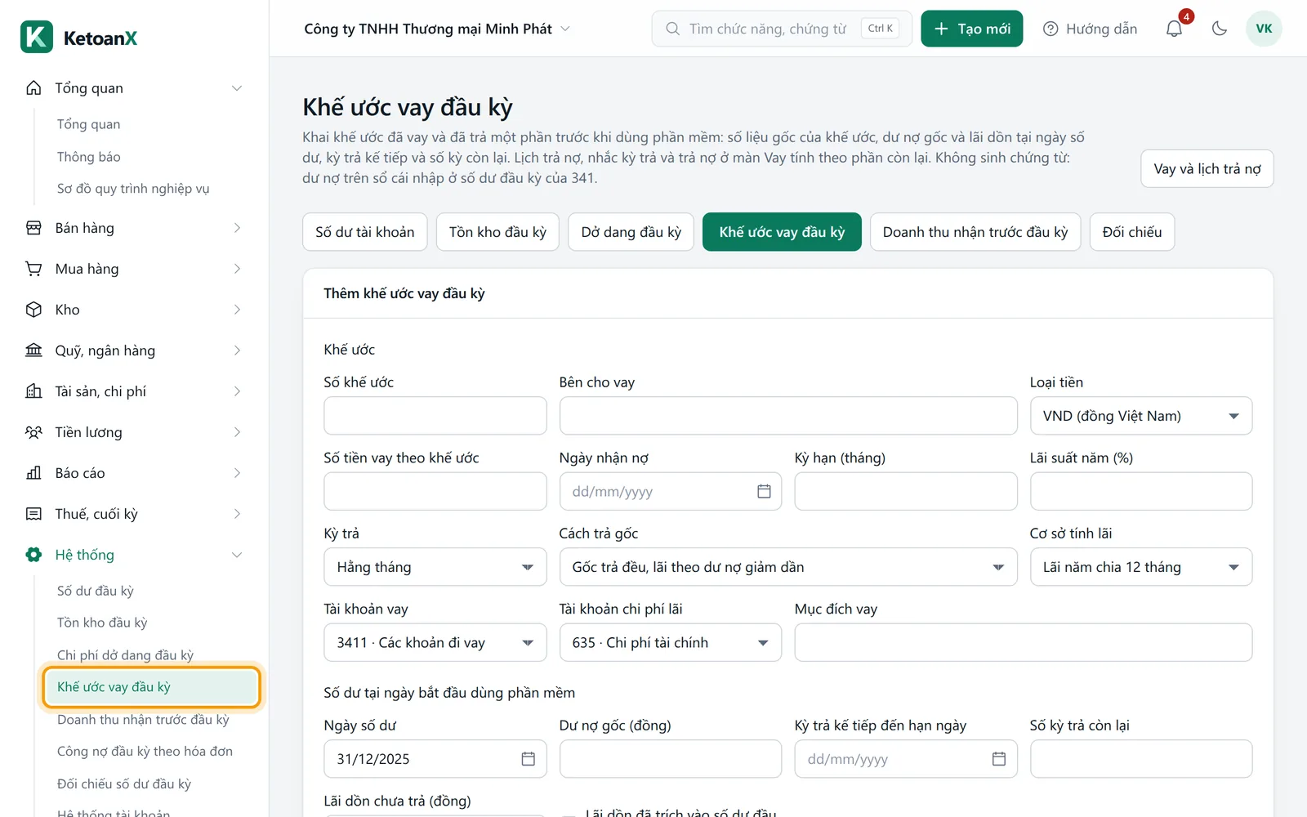The width and height of the screenshot is (1307, 817).
Task: Open the company selector Minh Phát dropdown
Action: tap(437, 29)
